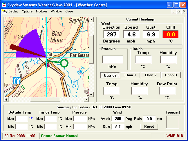Click the Comms Status: Normal text
This screenshot has height=141, width=188.
(59, 136)
